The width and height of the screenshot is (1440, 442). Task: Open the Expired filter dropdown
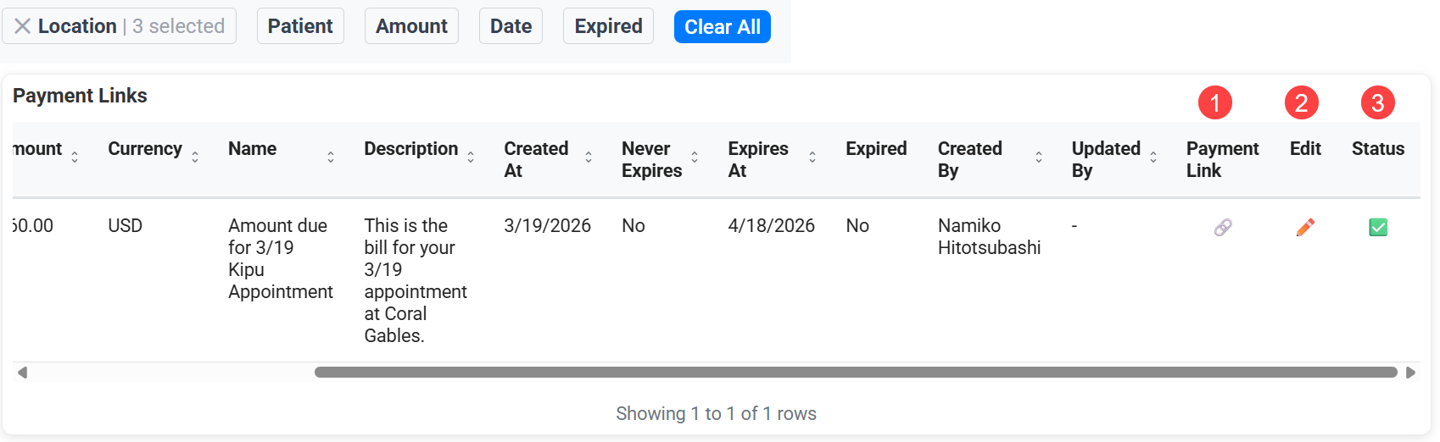pos(608,26)
